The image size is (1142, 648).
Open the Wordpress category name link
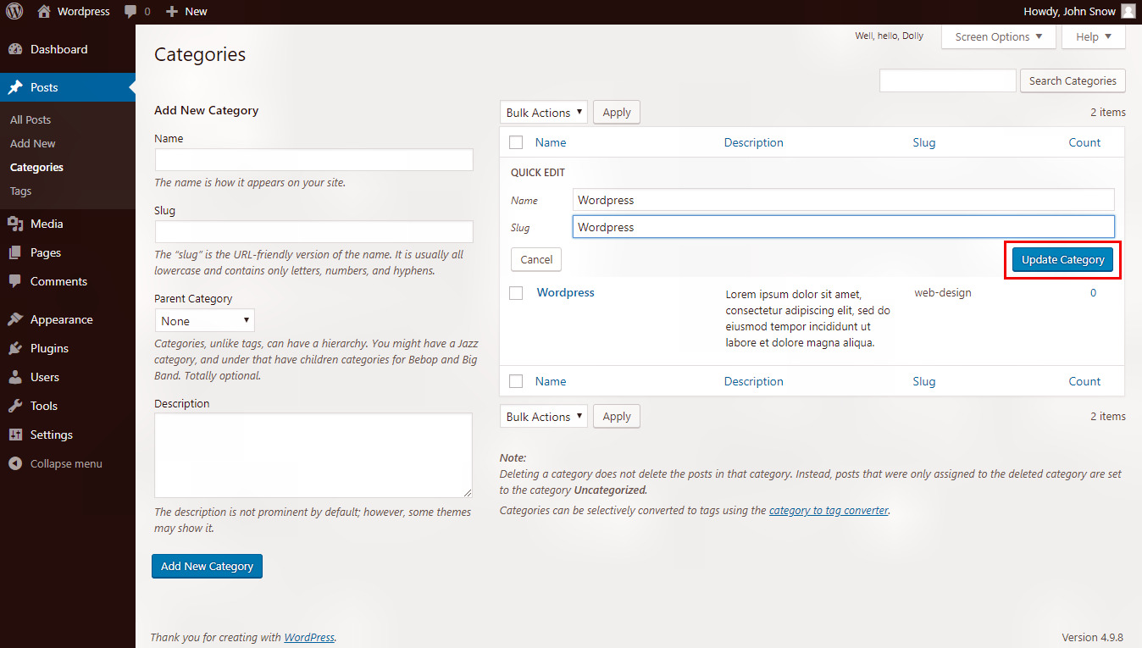click(x=566, y=292)
